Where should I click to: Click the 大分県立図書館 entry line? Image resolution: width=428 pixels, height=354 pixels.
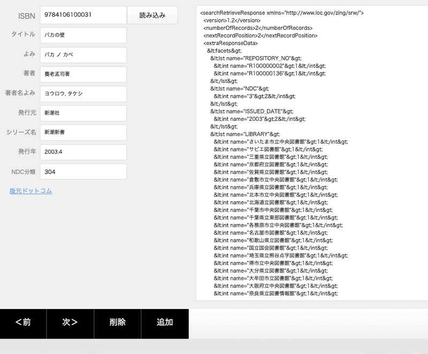(271, 271)
